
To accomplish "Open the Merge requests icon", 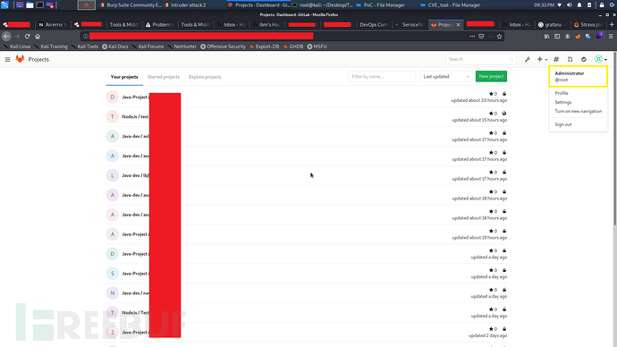I will click(x=570, y=59).
